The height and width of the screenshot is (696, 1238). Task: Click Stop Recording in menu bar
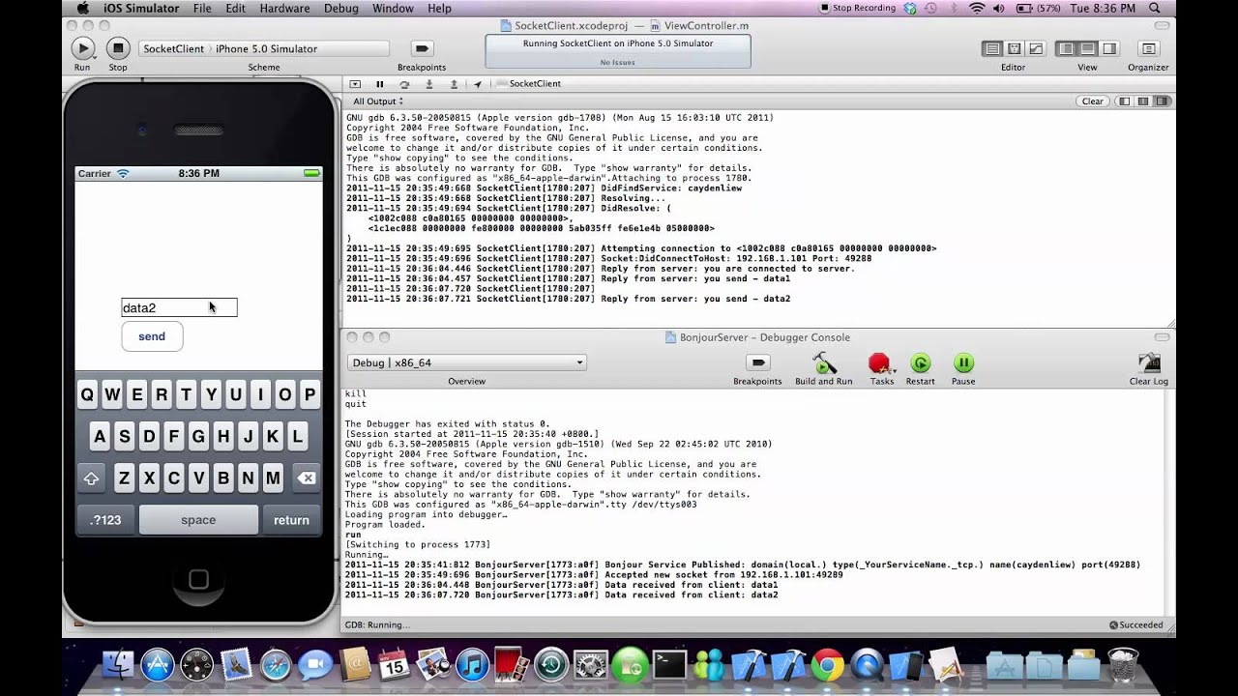point(857,8)
